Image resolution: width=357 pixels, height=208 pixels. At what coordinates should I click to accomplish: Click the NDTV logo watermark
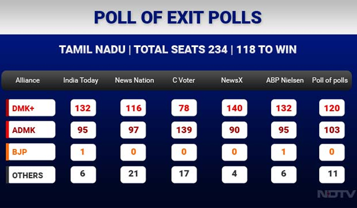[337, 194]
